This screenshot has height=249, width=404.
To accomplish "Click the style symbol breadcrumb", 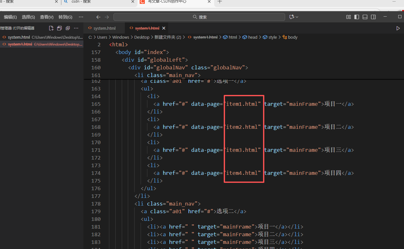I will pos(273,37).
